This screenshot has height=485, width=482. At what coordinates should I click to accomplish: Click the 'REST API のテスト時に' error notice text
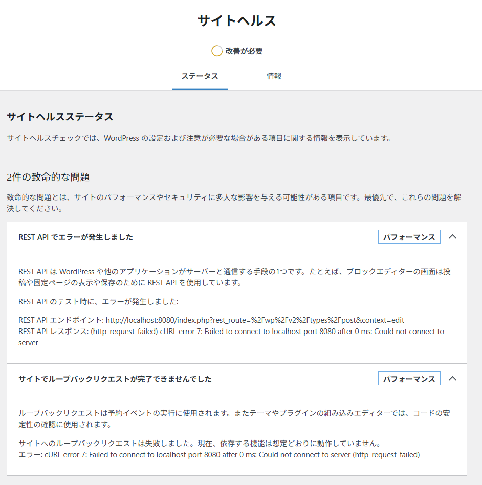tap(98, 302)
